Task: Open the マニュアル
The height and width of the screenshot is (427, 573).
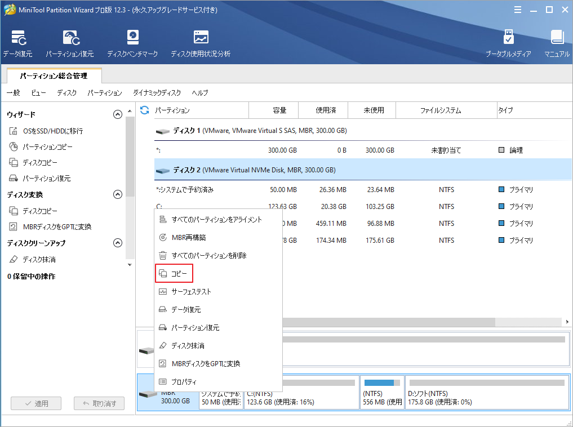Action: pyautogui.click(x=557, y=44)
